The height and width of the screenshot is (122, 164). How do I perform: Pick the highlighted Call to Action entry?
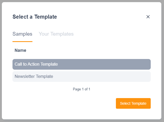(x=81, y=64)
